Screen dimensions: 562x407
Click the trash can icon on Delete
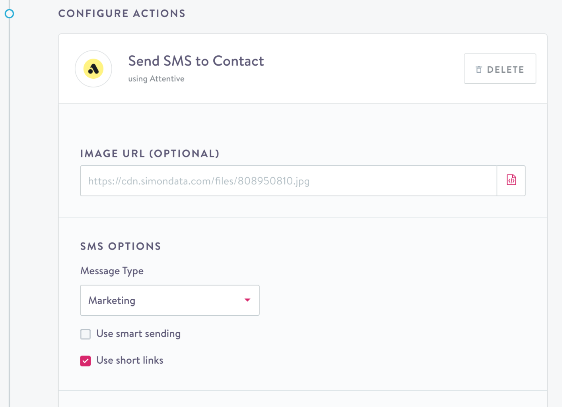[x=479, y=70]
